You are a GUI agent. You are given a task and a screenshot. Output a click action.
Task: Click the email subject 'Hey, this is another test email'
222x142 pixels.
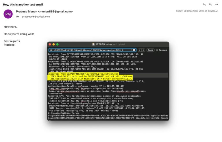(x=23, y=5)
